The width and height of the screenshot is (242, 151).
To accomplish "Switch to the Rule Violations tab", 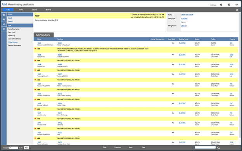I will (44, 35).
